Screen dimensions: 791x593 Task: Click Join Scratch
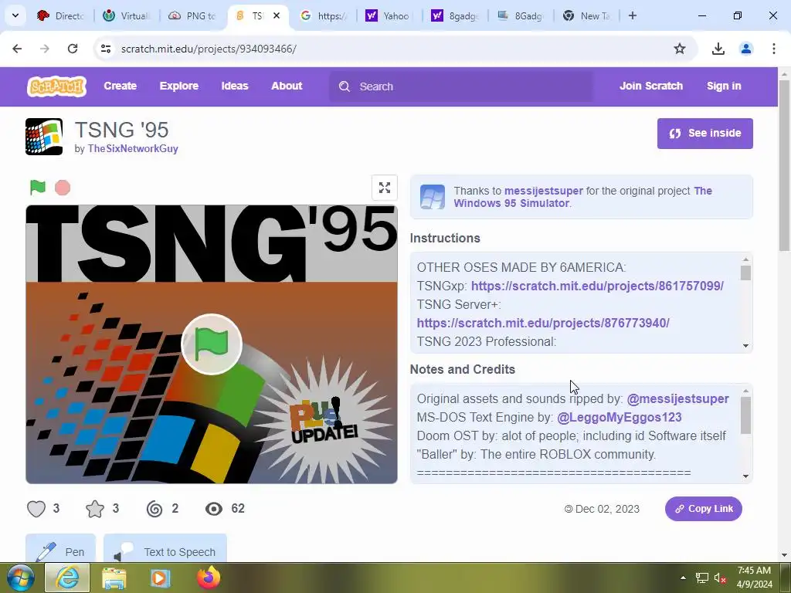point(651,86)
